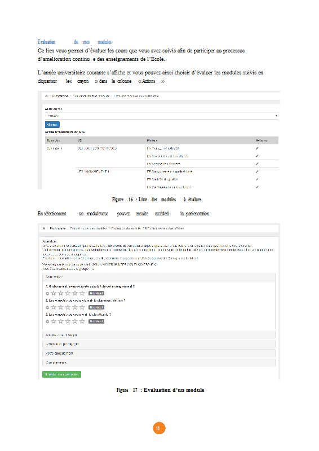Click the pencil icon for the third module row
This screenshot has width=319, height=451.
pos(257,163)
